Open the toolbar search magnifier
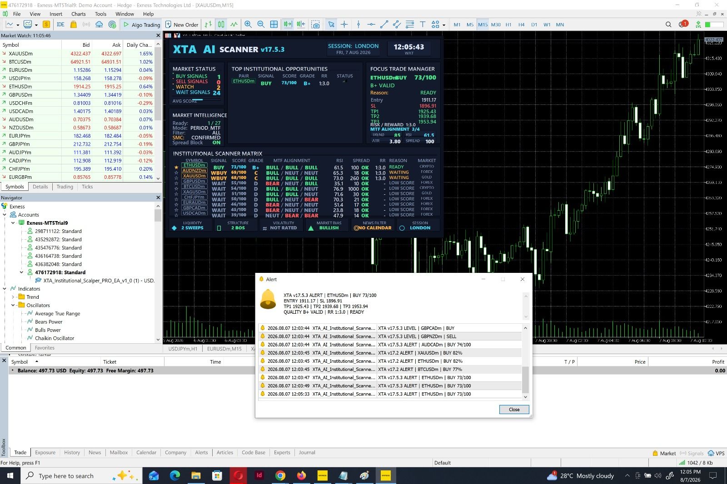This screenshot has height=484, width=727. click(668, 25)
